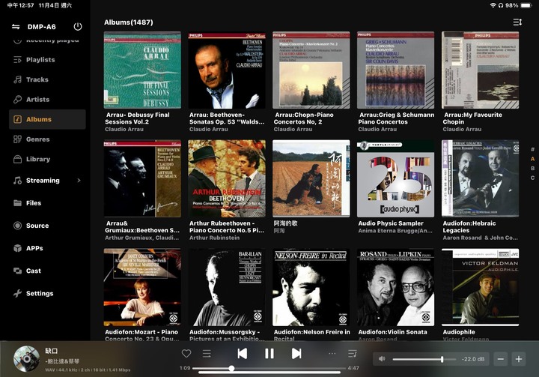Open Arrau Chopin Piano Concertos album
The image size is (539, 377).
(x=311, y=70)
